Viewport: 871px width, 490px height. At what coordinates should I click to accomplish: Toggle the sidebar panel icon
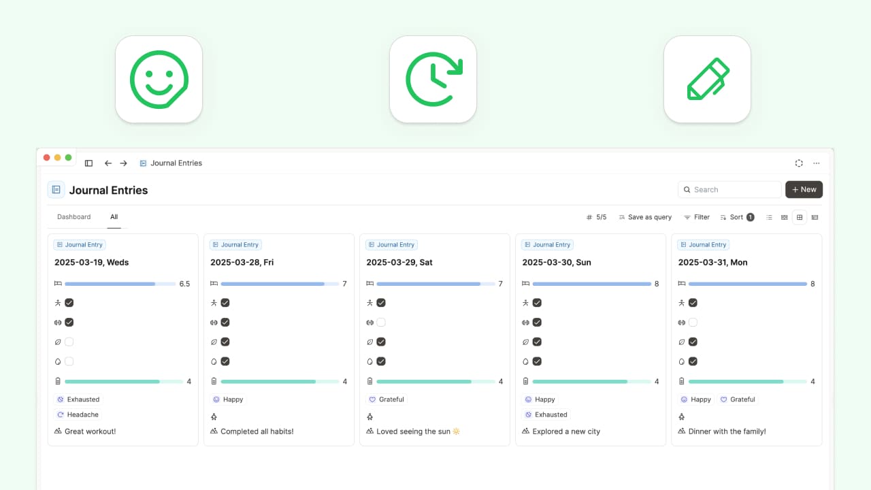pos(88,163)
